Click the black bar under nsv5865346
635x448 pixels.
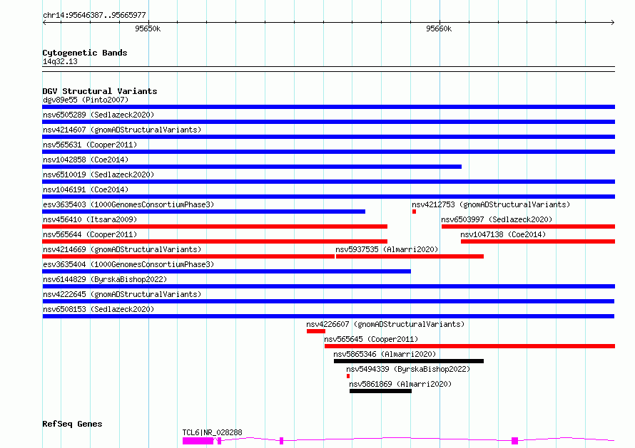(409, 361)
